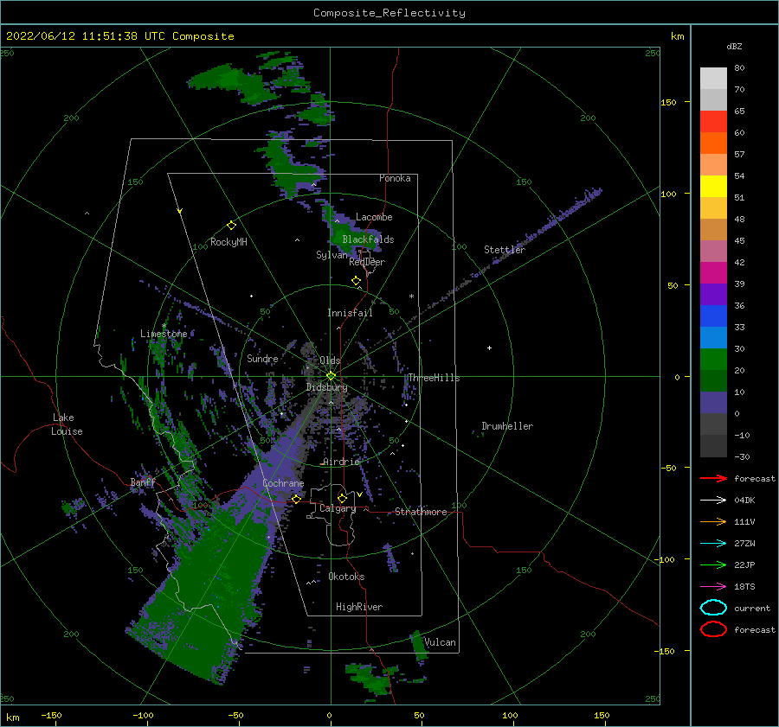Click the Lake Louise label
The width and height of the screenshot is (779, 727).
pos(67,424)
